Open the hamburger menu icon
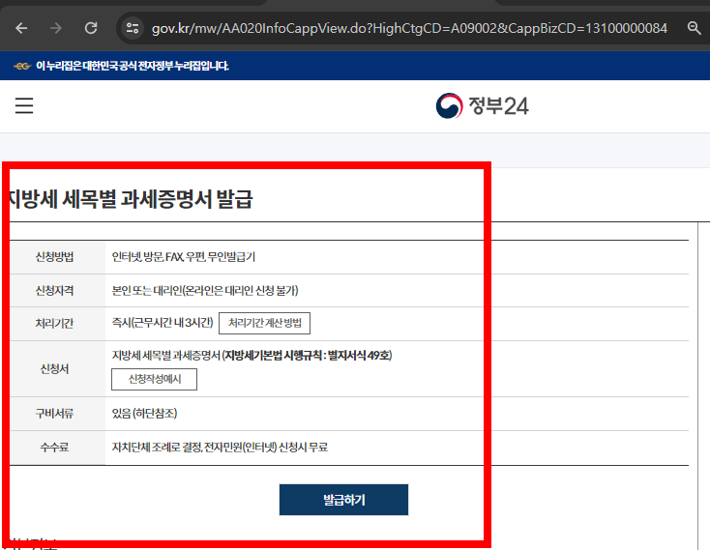The image size is (710, 550). (24, 105)
